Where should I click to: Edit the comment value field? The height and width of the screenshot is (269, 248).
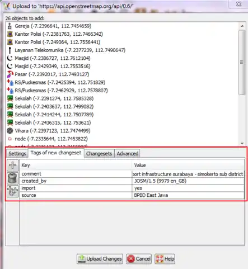[x=188, y=174]
